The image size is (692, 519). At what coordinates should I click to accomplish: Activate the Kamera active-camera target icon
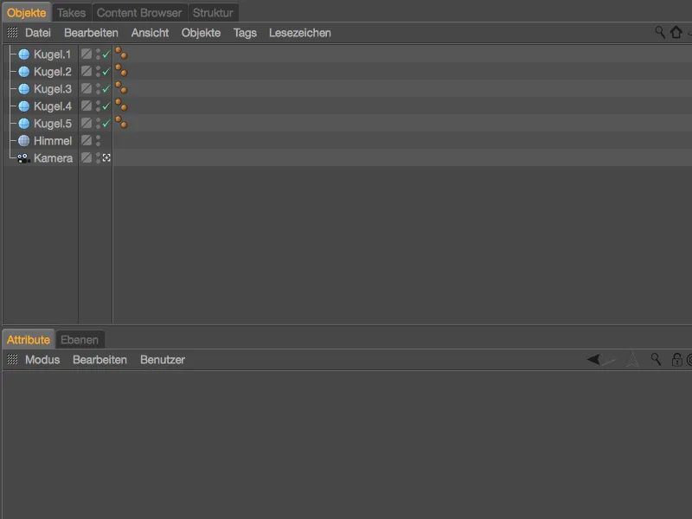(x=106, y=157)
